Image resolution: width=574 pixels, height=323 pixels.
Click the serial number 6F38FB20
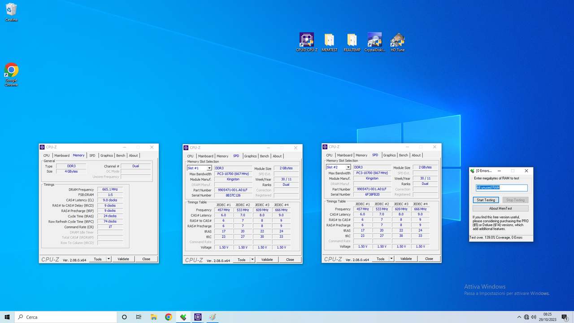pyautogui.click(x=372, y=195)
